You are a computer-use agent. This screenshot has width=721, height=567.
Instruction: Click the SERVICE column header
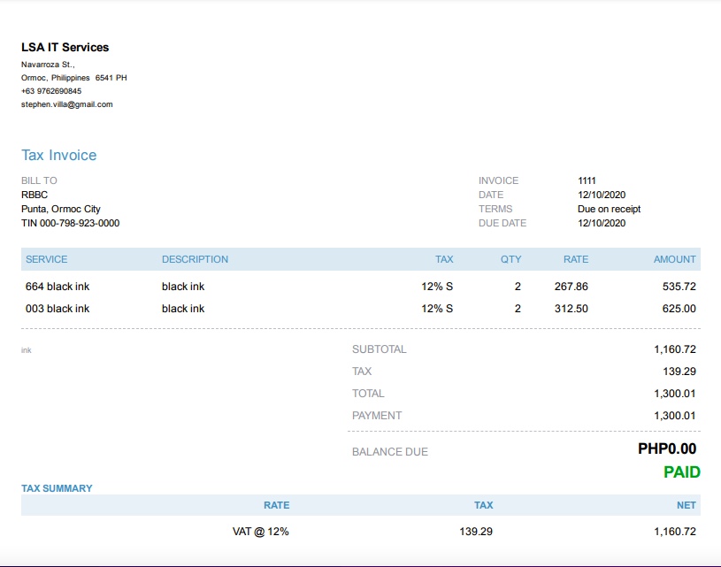coord(47,259)
